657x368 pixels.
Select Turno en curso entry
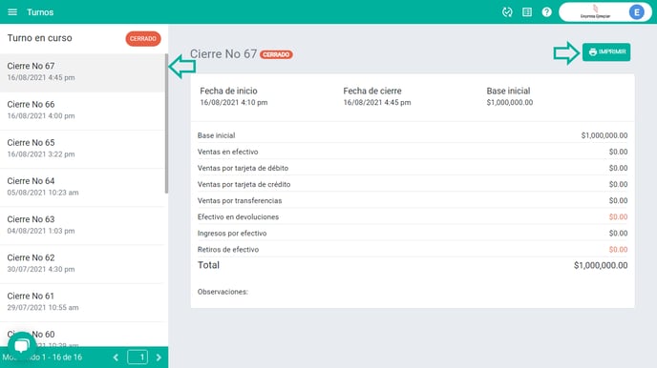point(84,38)
